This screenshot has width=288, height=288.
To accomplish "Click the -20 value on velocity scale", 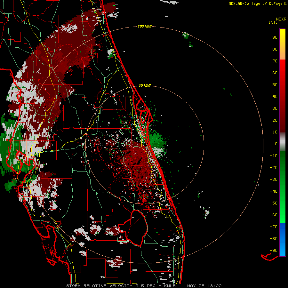I will [274, 168].
